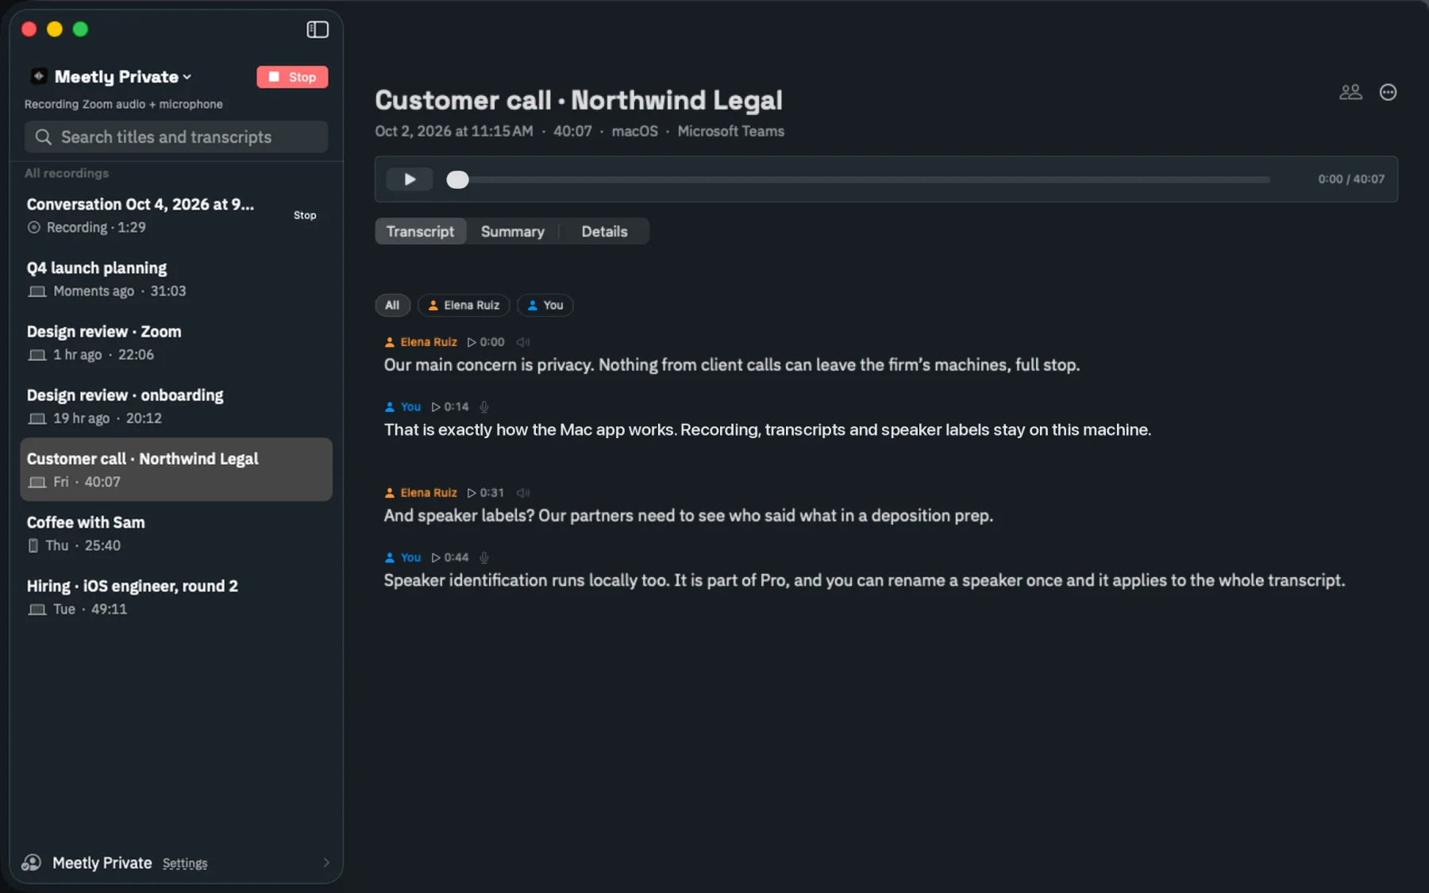The width and height of the screenshot is (1429, 893).
Task: Click the search magnifier icon
Action: tap(44, 137)
